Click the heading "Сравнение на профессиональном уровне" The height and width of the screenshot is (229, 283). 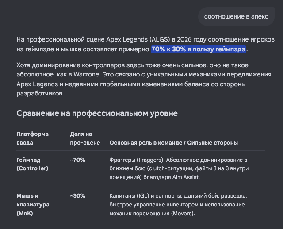(97, 113)
